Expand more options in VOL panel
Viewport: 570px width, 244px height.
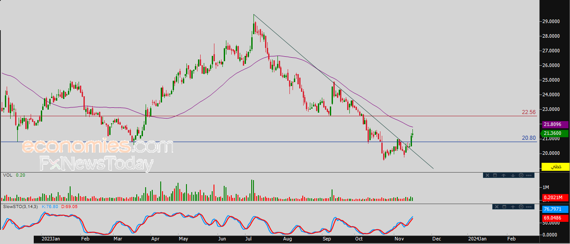pos(530,175)
